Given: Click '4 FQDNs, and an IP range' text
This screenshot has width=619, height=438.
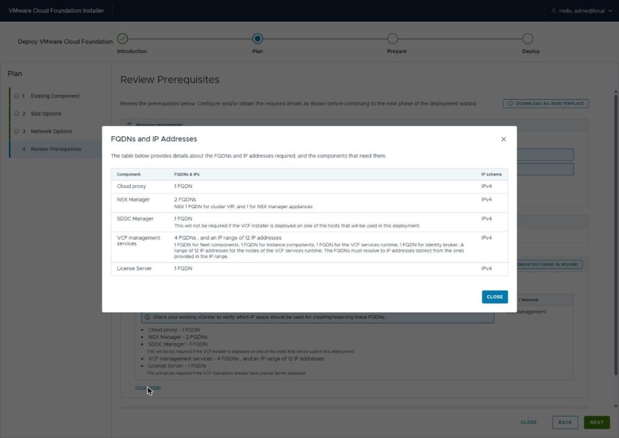Looking at the screenshot, I should tap(227, 238).
